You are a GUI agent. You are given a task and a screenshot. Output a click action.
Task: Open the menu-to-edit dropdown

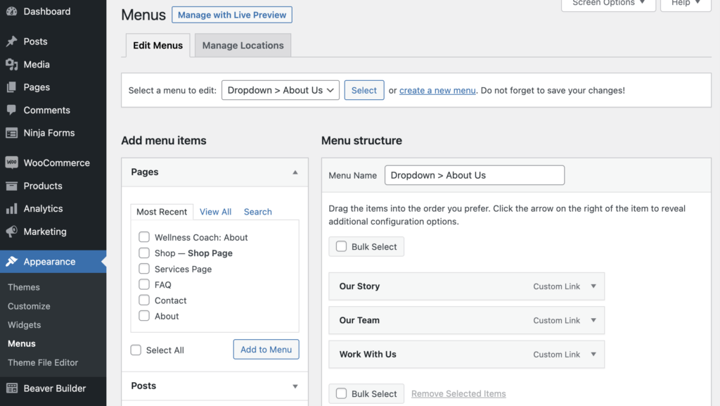coord(280,90)
